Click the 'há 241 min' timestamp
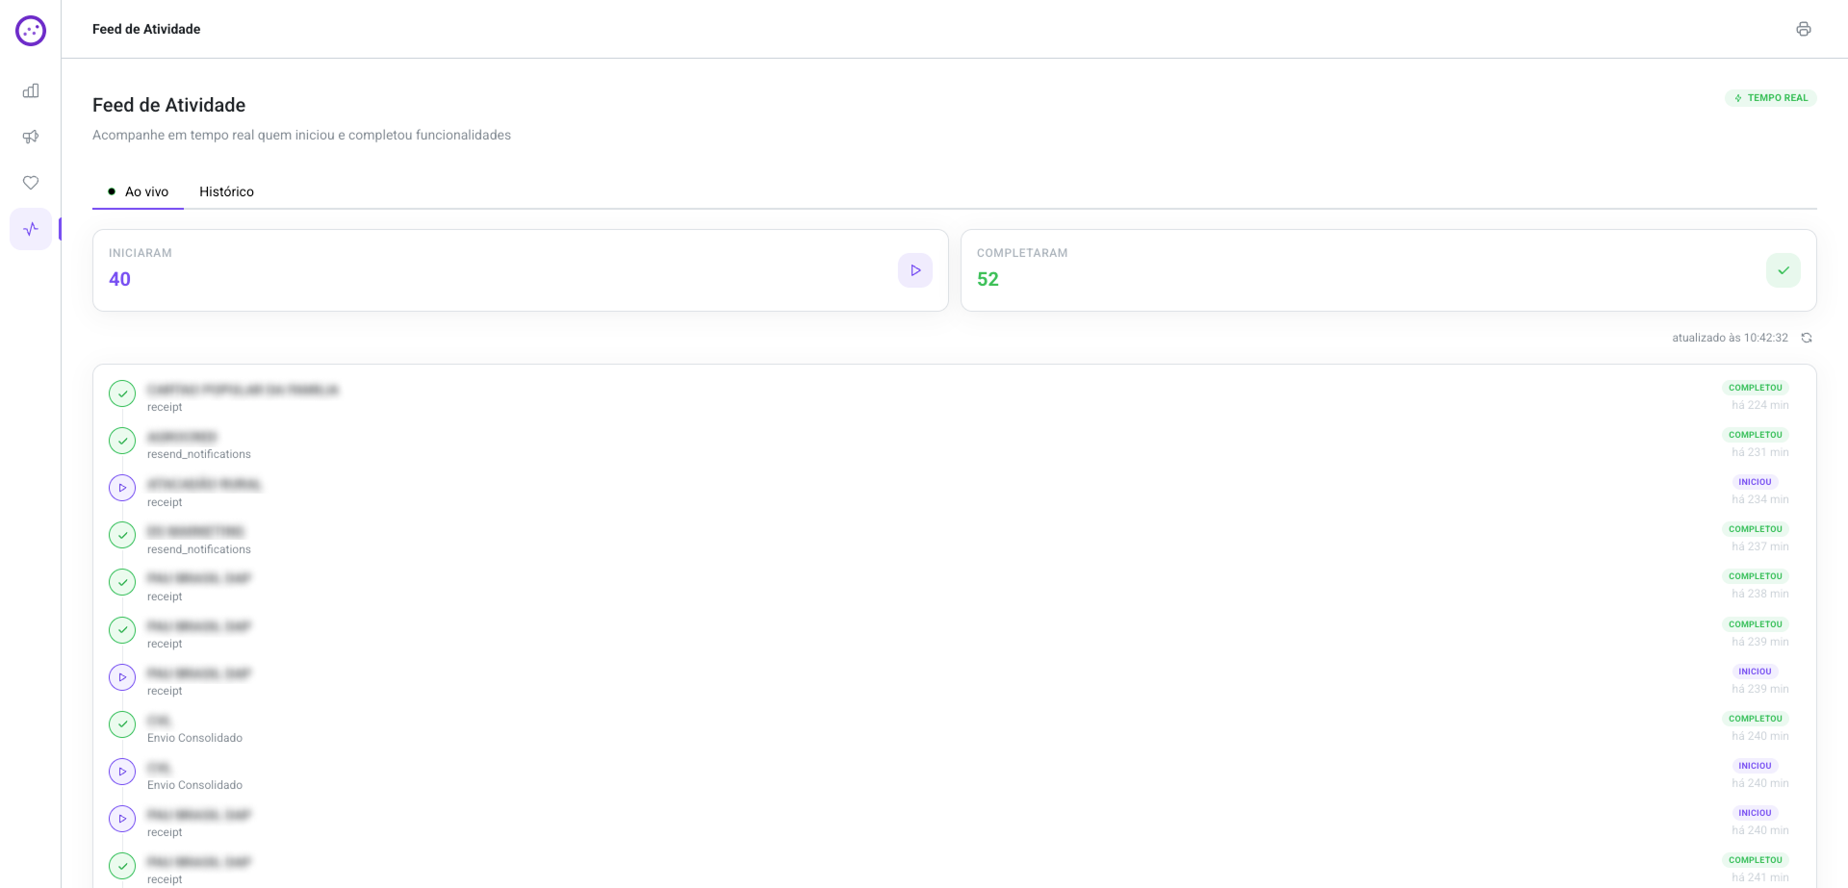Screen dimensions: 1848x888 (1760, 877)
